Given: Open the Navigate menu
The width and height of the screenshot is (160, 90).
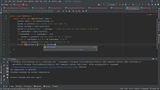Looking at the screenshot, I should (19, 1).
